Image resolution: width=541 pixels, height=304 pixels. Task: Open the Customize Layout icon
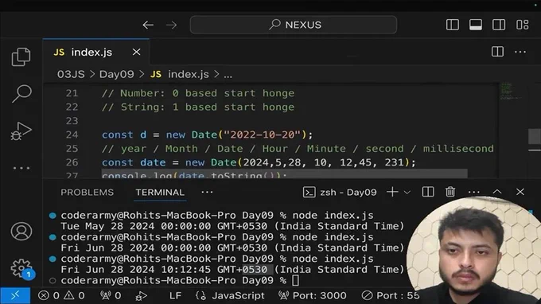pyautogui.click(x=522, y=25)
